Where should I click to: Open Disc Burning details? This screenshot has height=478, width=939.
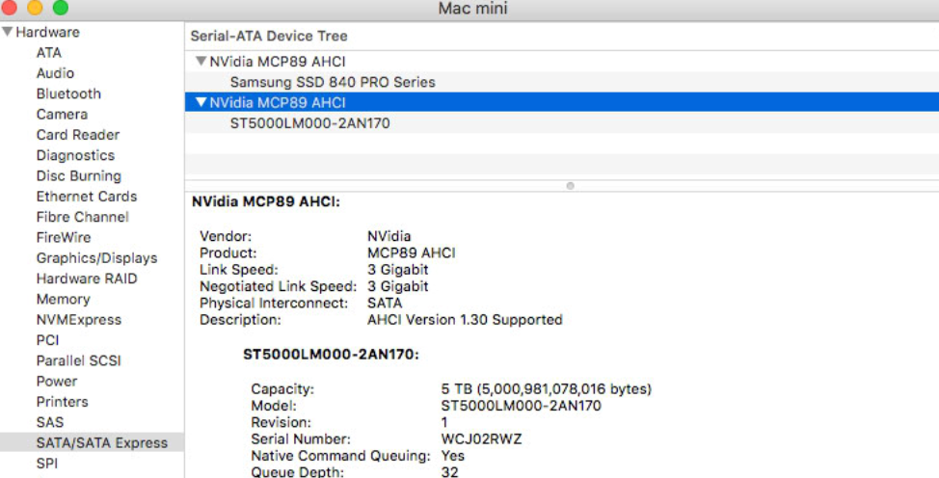(x=78, y=175)
